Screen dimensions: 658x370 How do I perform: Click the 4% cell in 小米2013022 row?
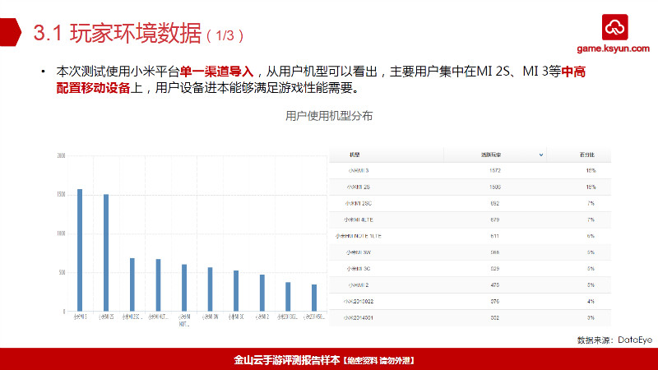(591, 302)
